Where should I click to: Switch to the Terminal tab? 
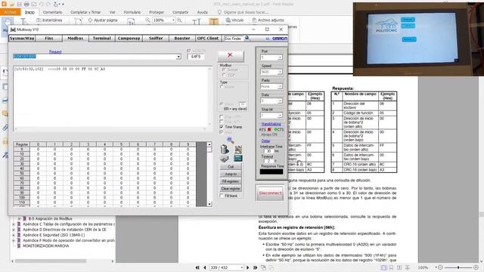pos(102,39)
